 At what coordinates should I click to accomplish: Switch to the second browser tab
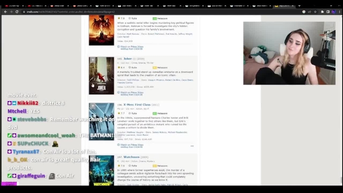37,6
